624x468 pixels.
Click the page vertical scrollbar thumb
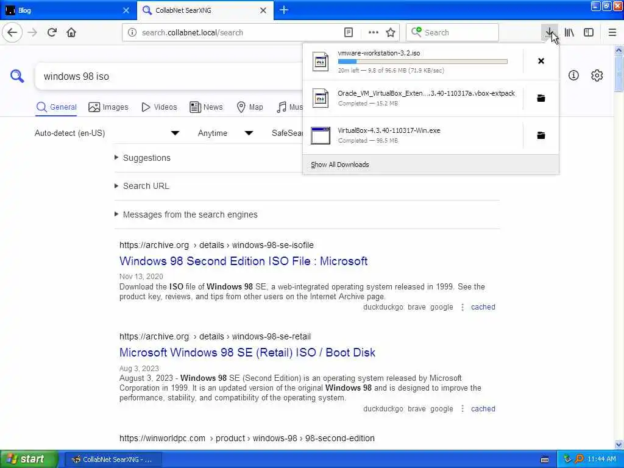tap(619, 74)
